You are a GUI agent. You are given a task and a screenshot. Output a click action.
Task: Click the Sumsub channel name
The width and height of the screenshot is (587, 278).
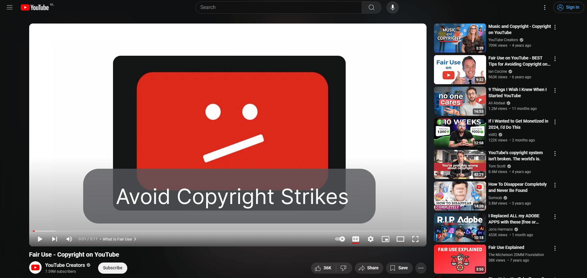tap(495, 198)
